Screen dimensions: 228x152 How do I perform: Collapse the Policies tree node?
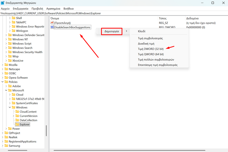coord(2,82)
